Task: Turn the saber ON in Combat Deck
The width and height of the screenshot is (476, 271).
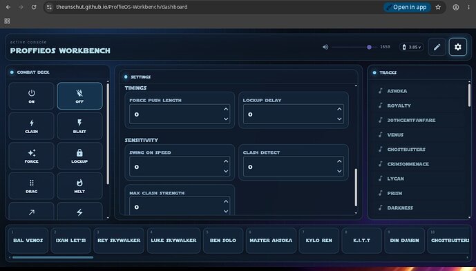Action: [x=31, y=96]
